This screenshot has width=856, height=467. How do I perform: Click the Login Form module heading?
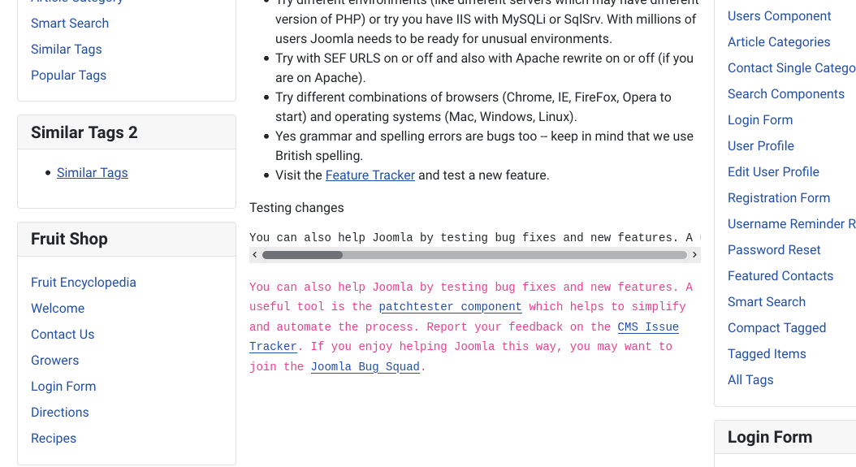pos(770,437)
